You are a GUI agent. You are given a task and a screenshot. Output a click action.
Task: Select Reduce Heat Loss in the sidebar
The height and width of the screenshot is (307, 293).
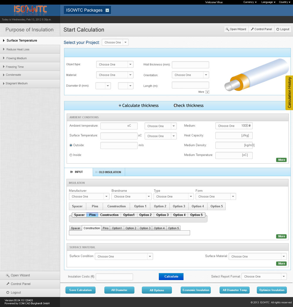[x=30, y=49]
